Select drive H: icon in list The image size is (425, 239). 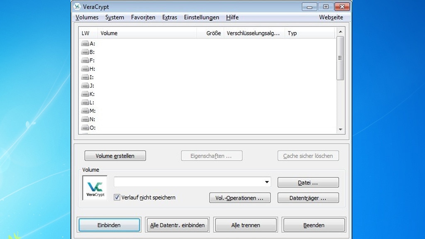[x=85, y=68]
